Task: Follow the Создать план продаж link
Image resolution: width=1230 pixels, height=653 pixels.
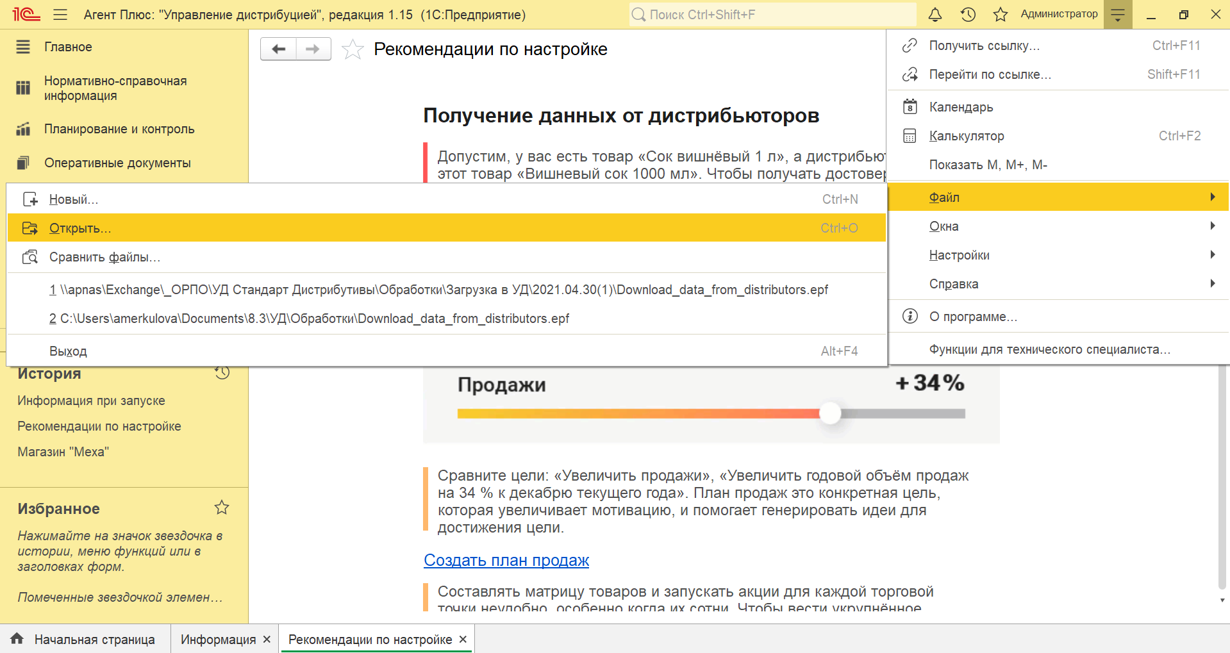Action: click(x=506, y=560)
